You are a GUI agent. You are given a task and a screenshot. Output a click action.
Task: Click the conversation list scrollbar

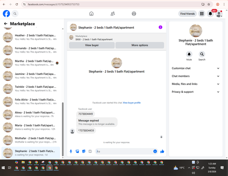point(63,129)
